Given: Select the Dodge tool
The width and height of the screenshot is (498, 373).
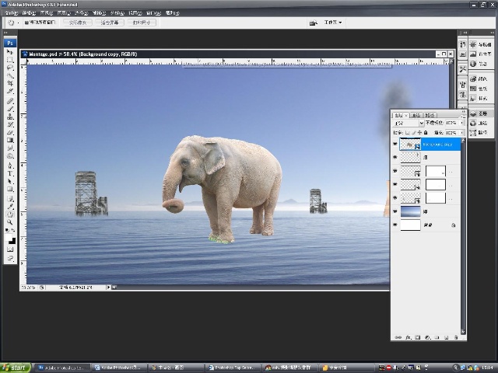Looking at the screenshot, I should click(10, 155).
